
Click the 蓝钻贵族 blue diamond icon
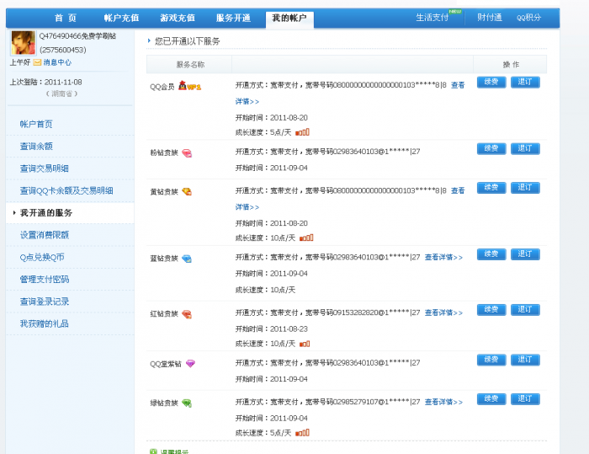click(187, 259)
